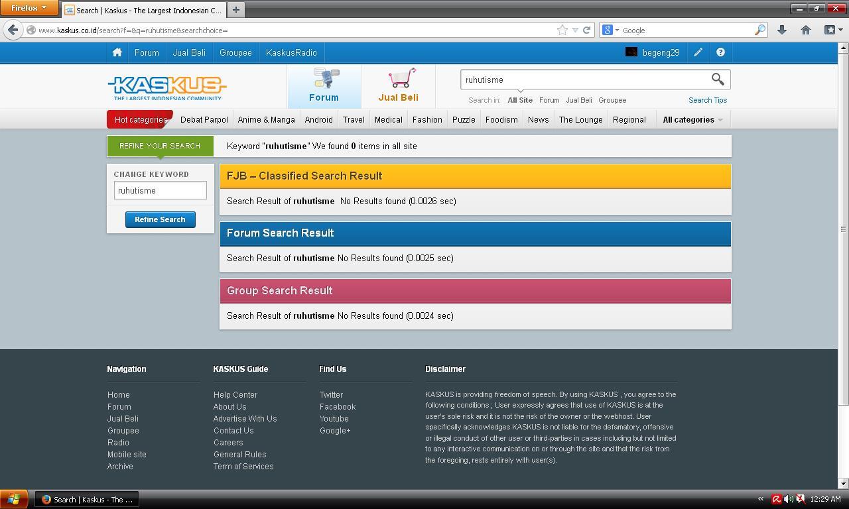Select All Site search scope
This screenshot has width=849, height=509.
(x=520, y=100)
